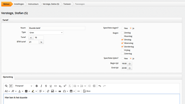Screen dimensions: 185x104
Task: Select Nee for Specifieke tijden
Action: [122, 58]
